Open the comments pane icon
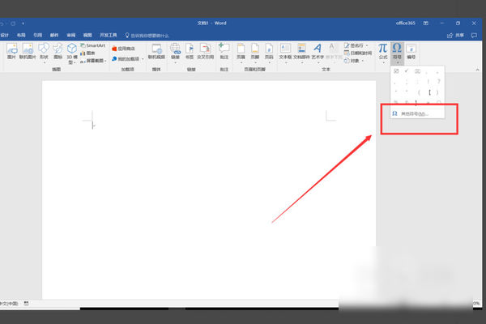This screenshot has width=486, height=324. [x=474, y=36]
